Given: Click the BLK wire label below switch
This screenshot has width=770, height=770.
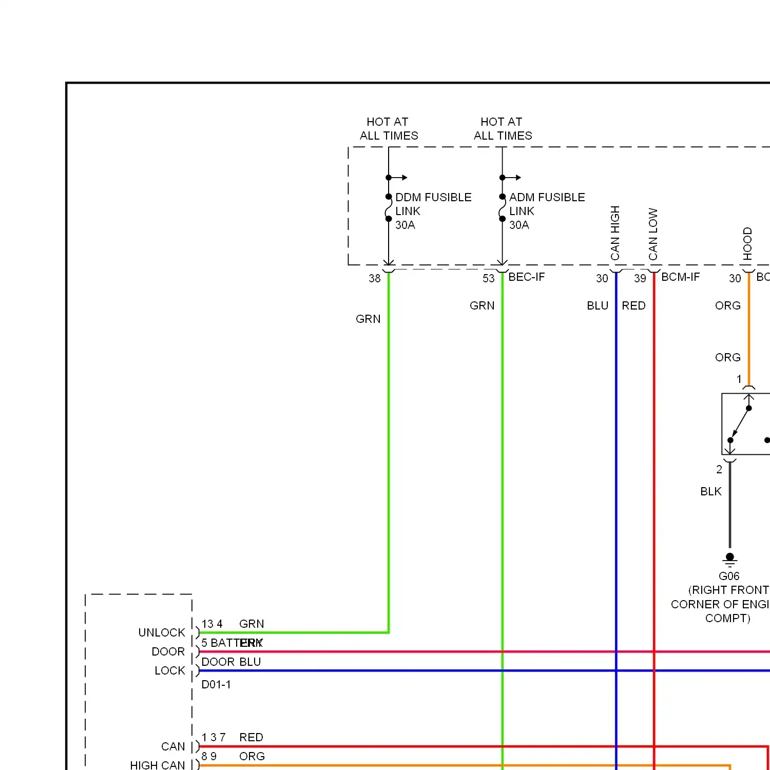Looking at the screenshot, I should coord(711,491).
